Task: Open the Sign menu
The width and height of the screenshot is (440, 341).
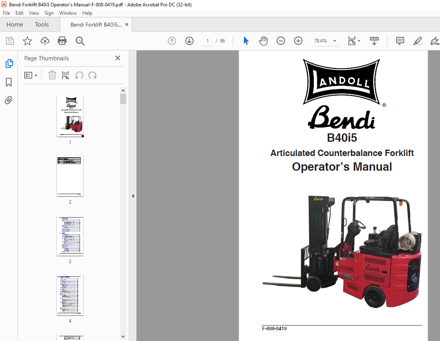Action: pyautogui.click(x=49, y=13)
